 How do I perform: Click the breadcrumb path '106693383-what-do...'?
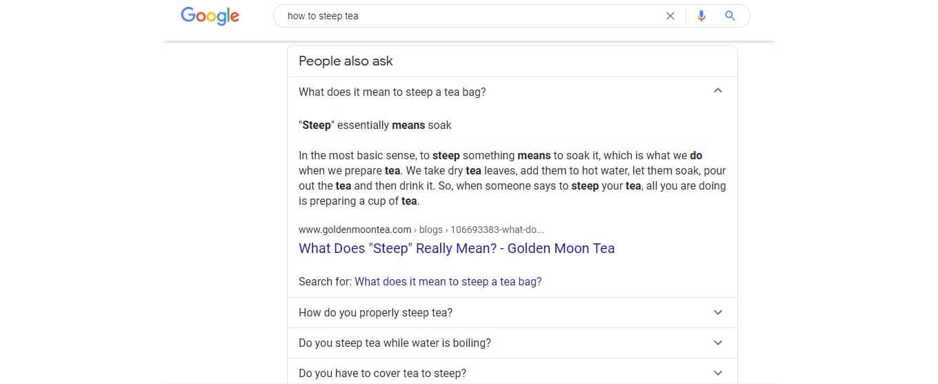(x=497, y=230)
